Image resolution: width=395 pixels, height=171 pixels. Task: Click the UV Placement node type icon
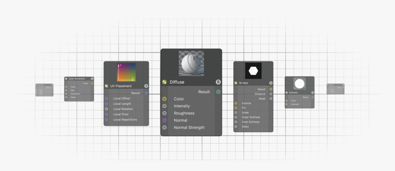[x=107, y=86]
